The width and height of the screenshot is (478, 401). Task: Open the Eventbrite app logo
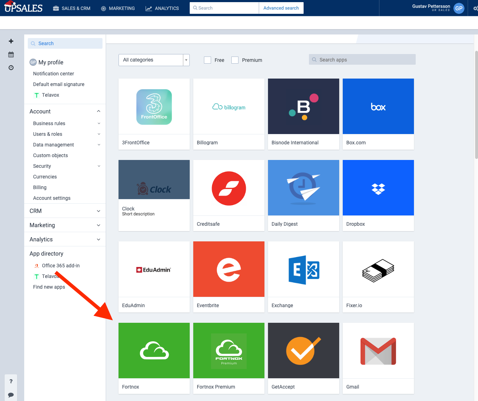pyautogui.click(x=229, y=269)
